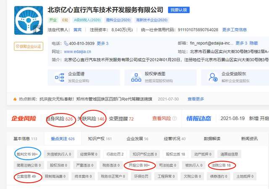Select 行政处罚 2 tag
Viewport: 269px width, 189px height.
[115, 154]
